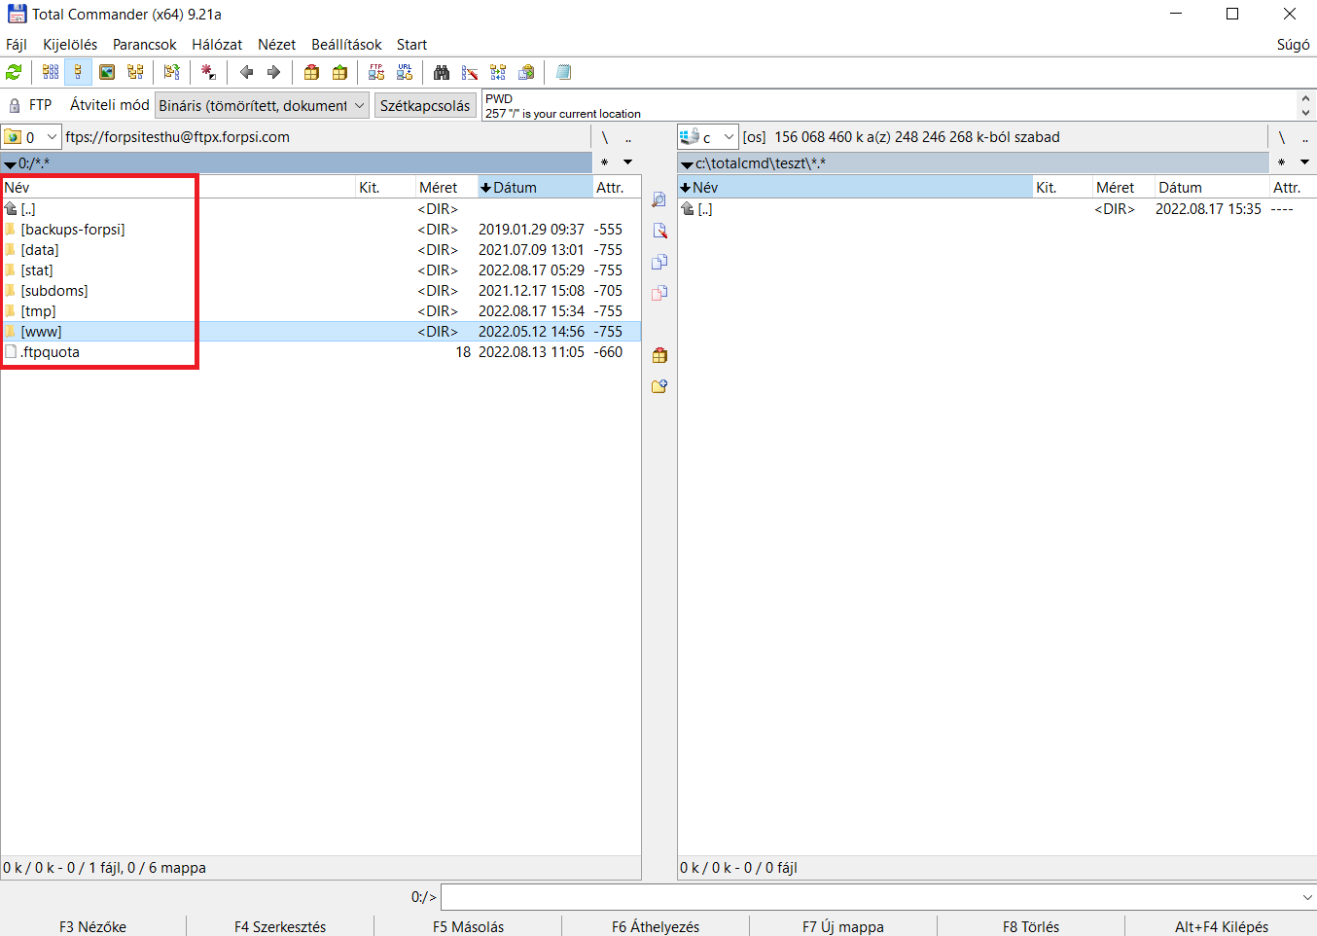Open the Fájl menu
Image resolution: width=1317 pixels, height=936 pixels.
coord(17,45)
